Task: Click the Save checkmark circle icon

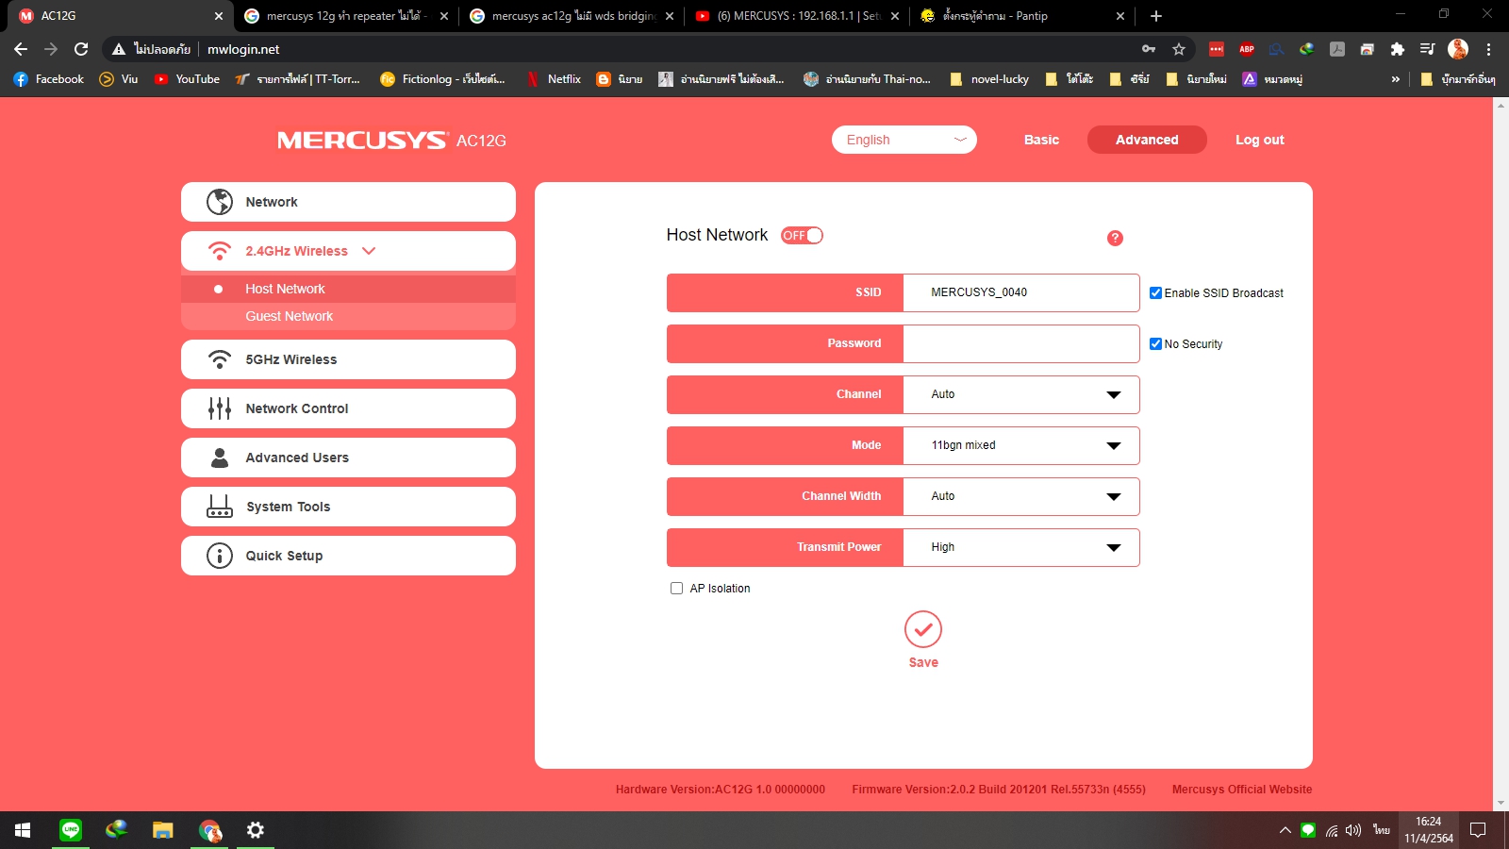Action: pyautogui.click(x=923, y=629)
